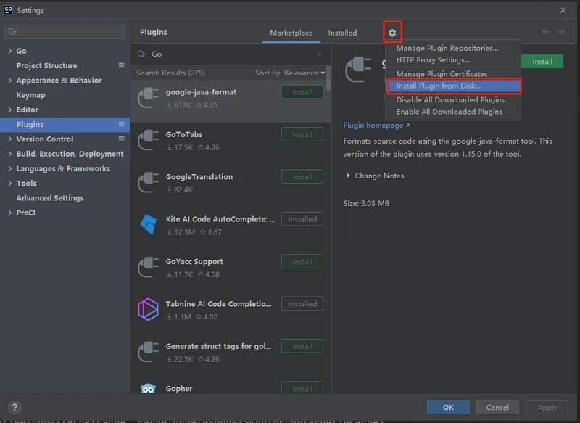Click the large plugin icon in details pane
This screenshot has height=423, width=580.
(358, 69)
